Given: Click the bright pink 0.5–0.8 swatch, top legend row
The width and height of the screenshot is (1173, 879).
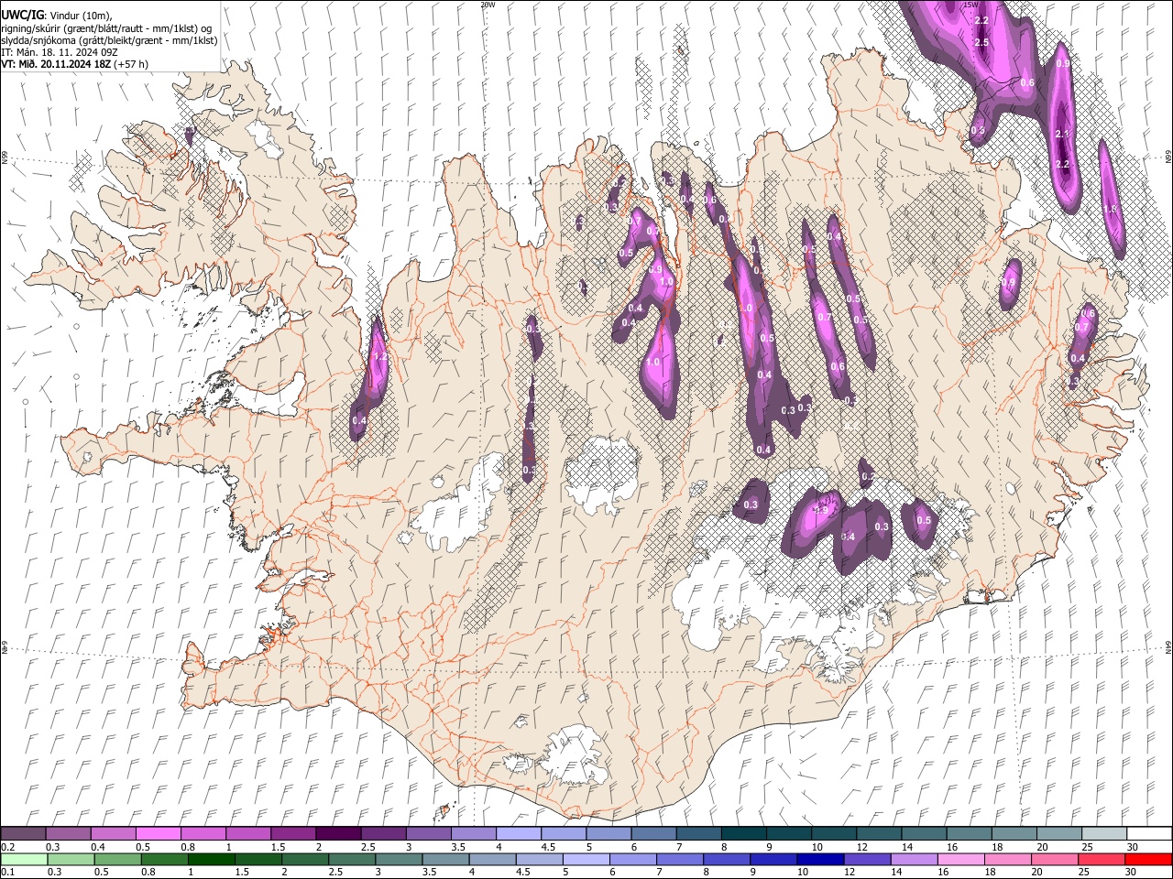Looking at the screenshot, I should click(159, 834).
